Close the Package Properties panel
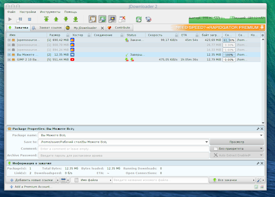Viewport: 275px width, 197px height. click(262, 129)
